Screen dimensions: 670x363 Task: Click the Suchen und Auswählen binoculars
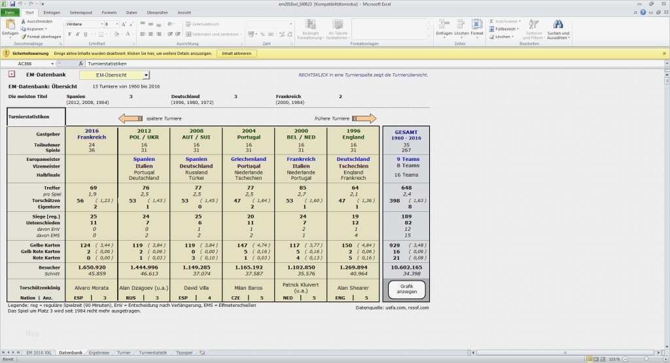point(558,25)
